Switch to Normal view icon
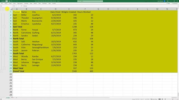Viewport: 179px width, 100px height. tap(160, 99)
